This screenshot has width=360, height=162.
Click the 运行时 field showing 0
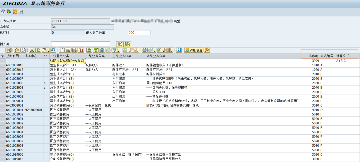(68, 33)
